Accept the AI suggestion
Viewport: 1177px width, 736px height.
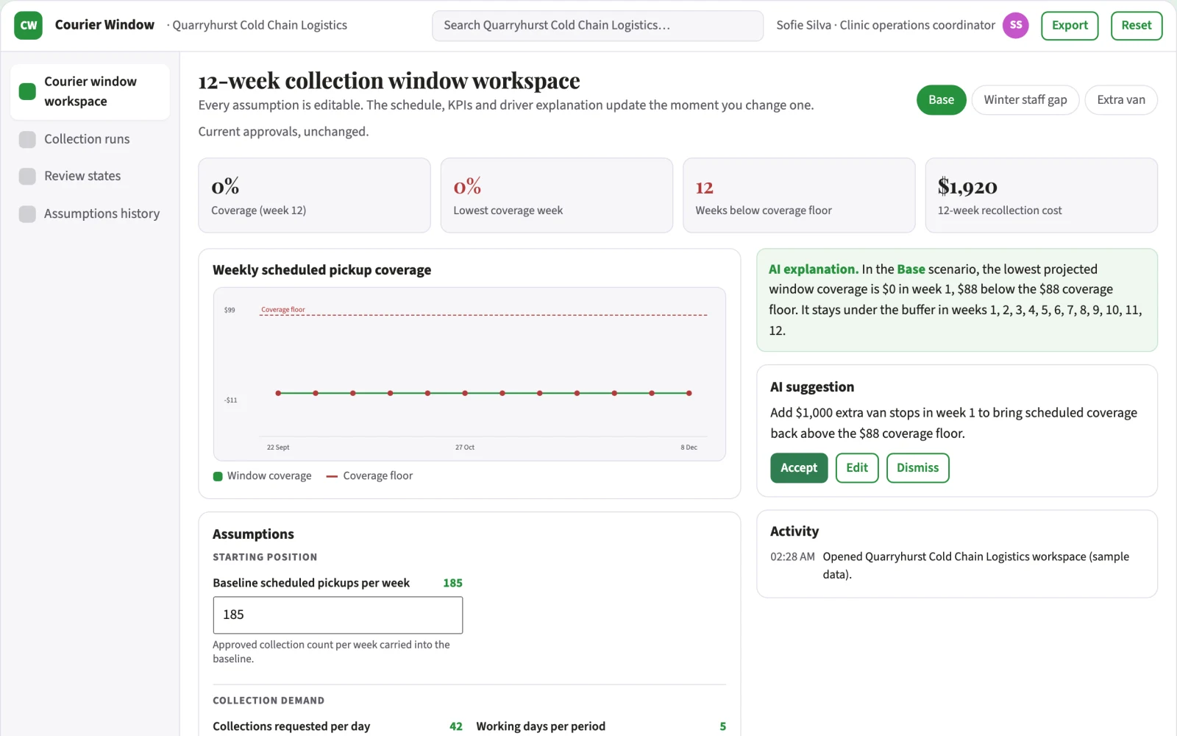799,468
